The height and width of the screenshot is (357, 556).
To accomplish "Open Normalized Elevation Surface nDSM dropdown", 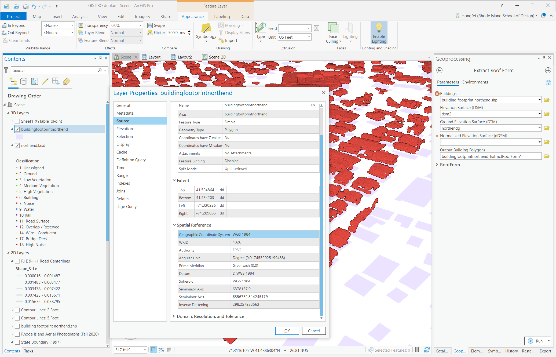I will [539, 142].
